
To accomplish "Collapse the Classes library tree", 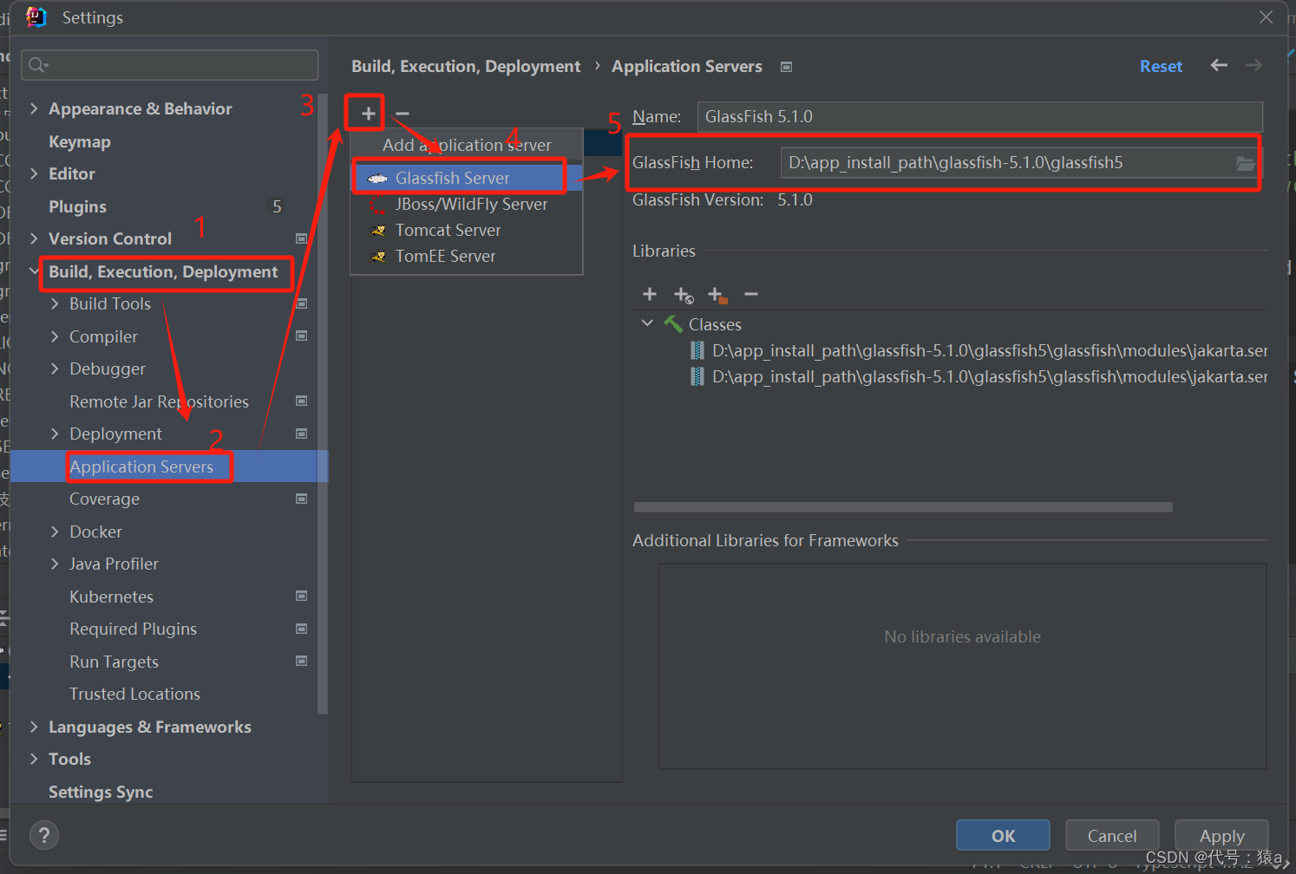I will pos(646,323).
